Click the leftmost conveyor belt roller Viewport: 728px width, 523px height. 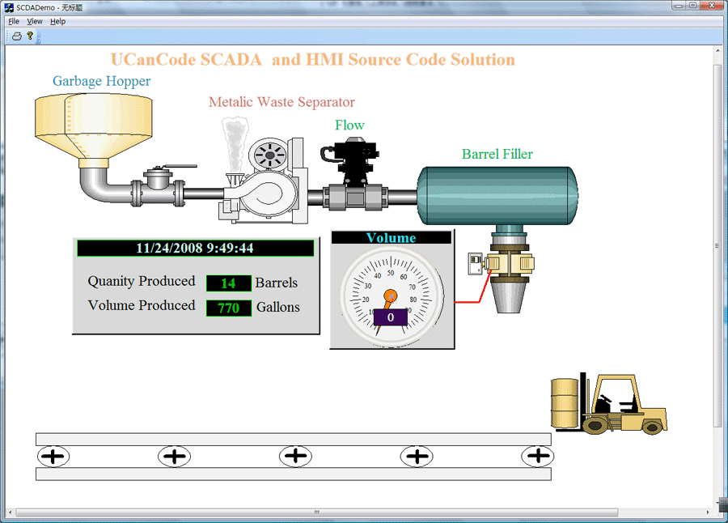[x=53, y=457]
